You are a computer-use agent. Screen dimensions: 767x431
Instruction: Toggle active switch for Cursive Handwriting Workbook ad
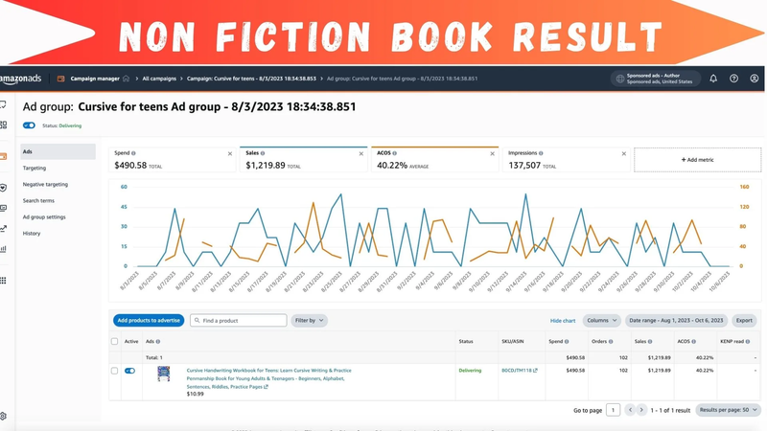pos(129,371)
